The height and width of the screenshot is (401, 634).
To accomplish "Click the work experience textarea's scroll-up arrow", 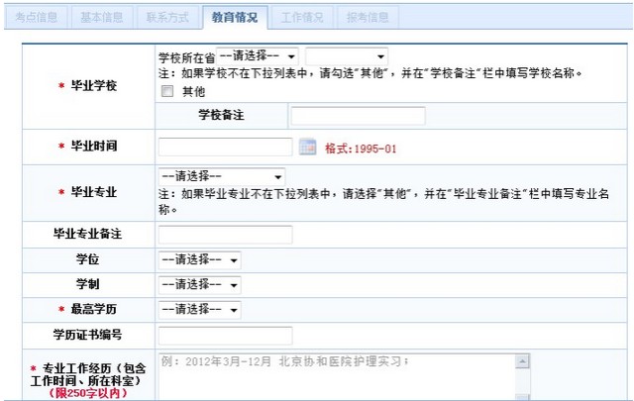I will [522, 361].
